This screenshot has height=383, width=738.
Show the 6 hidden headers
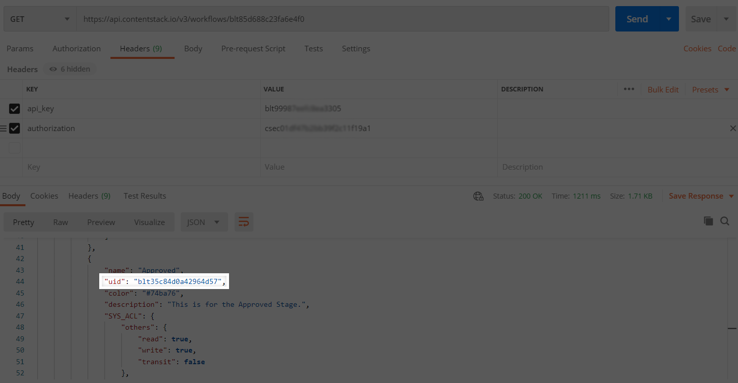coord(70,69)
